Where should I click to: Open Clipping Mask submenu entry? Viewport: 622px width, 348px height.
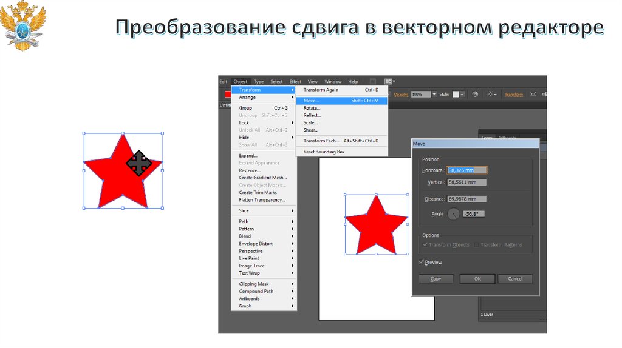(x=264, y=284)
